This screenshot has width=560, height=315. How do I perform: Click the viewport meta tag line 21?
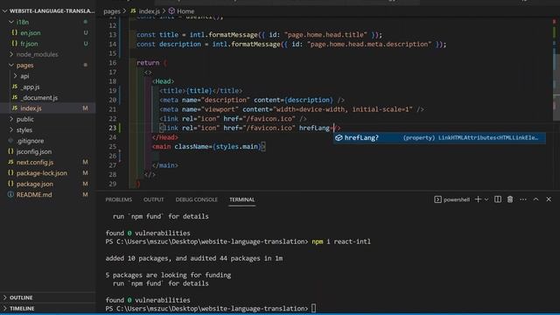[x=291, y=109]
